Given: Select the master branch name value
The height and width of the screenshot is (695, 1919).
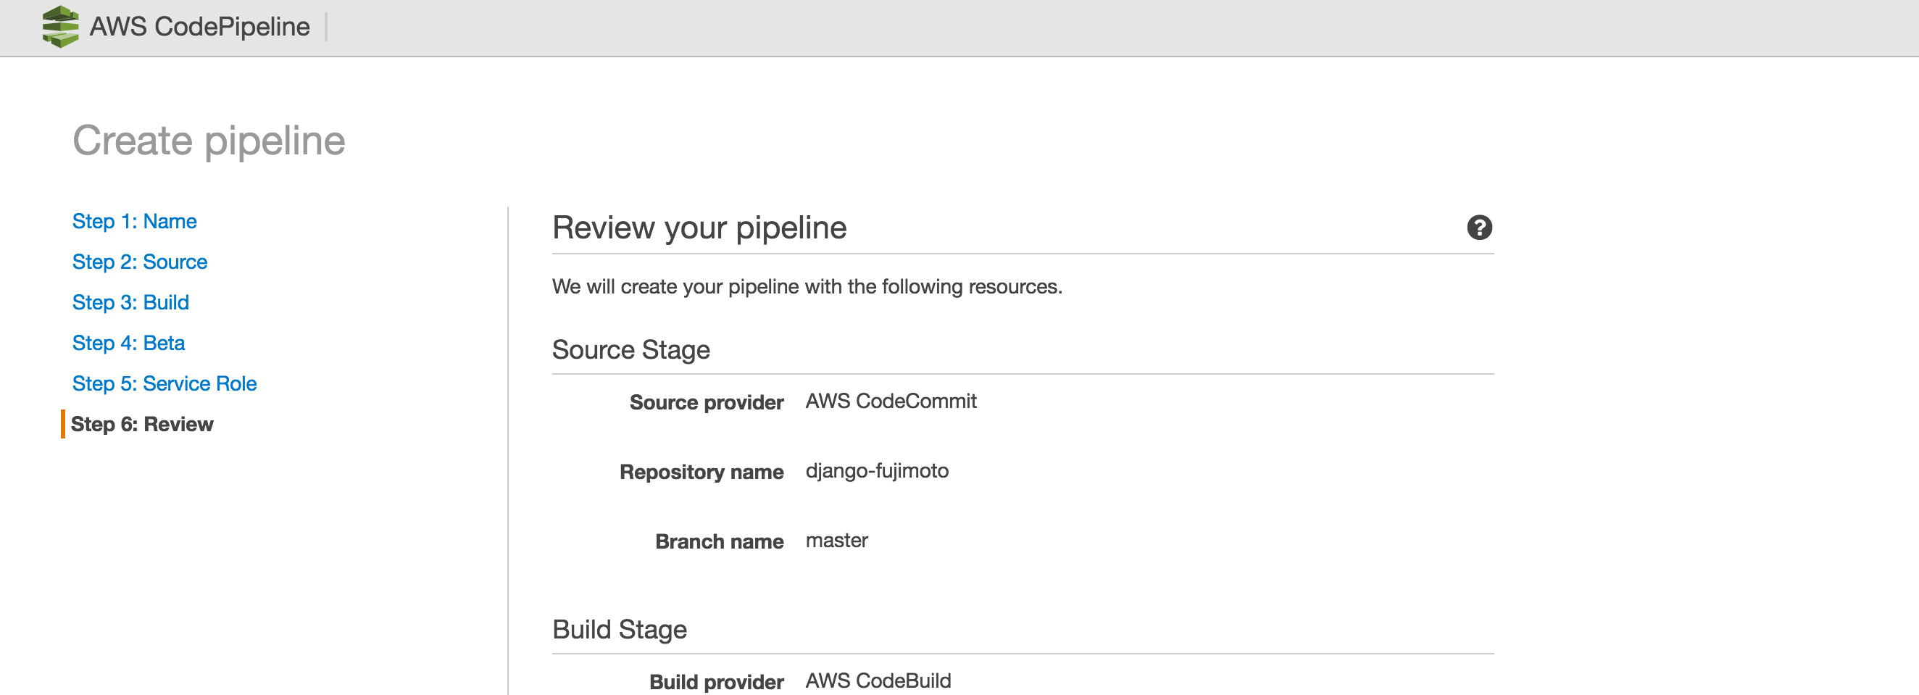Looking at the screenshot, I should point(837,541).
